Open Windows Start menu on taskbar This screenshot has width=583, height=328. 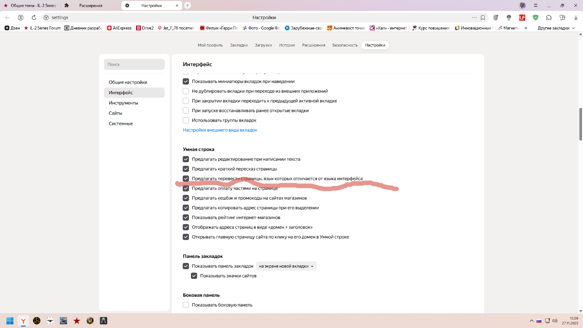click(x=10, y=321)
